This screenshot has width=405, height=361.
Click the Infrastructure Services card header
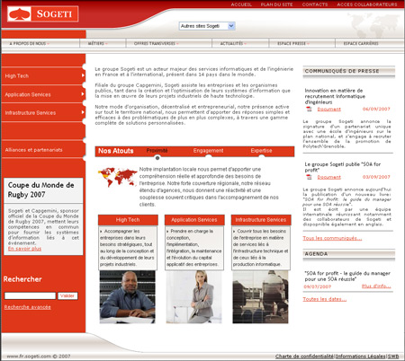(261, 220)
